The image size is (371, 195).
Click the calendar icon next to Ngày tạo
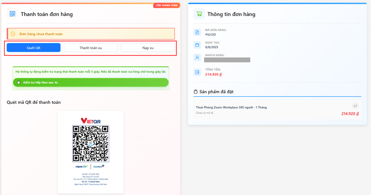click(x=197, y=45)
